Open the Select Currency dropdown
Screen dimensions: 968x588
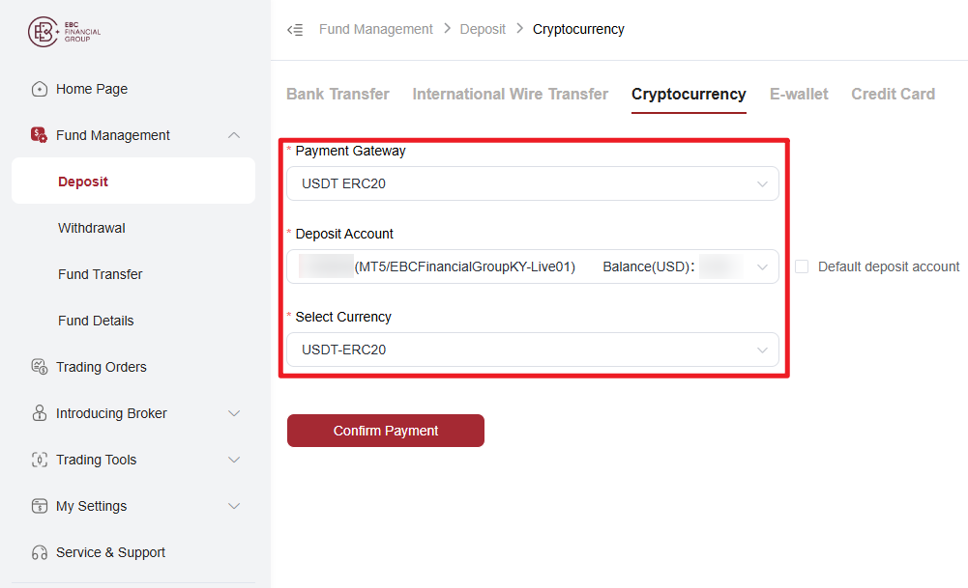533,350
